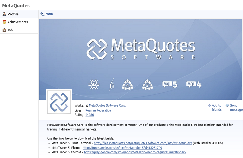Click the MetaQuotes page title
Viewport: 243px width, 158px height.
point(16,6)
